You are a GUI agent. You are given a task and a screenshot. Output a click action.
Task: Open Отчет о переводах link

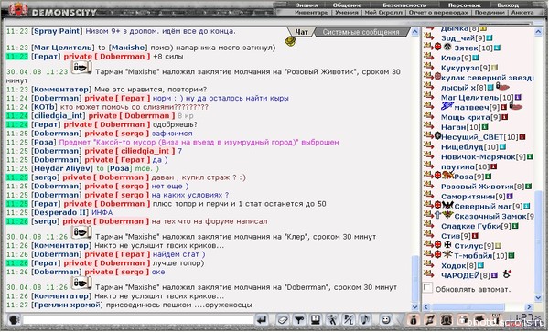click(438, 12)
